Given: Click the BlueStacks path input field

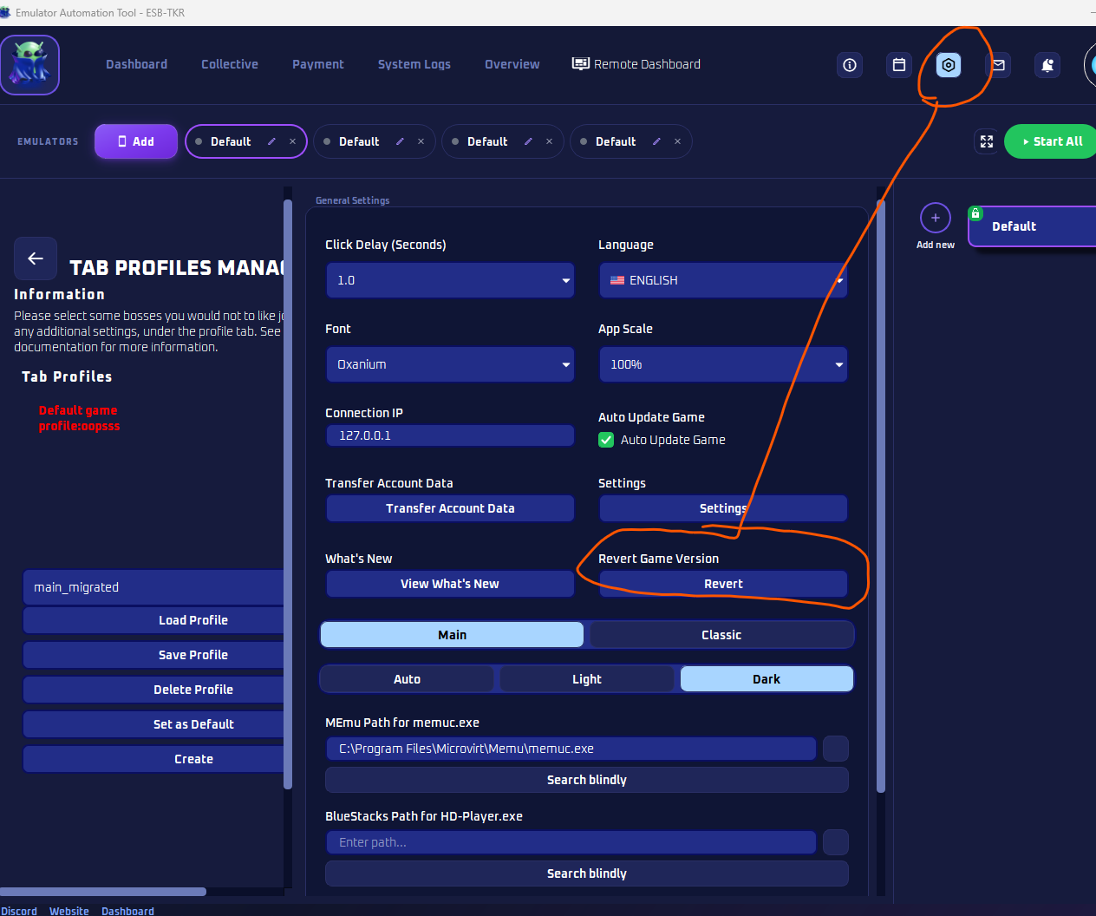Looking at the screenshot, I should [571, 842].
